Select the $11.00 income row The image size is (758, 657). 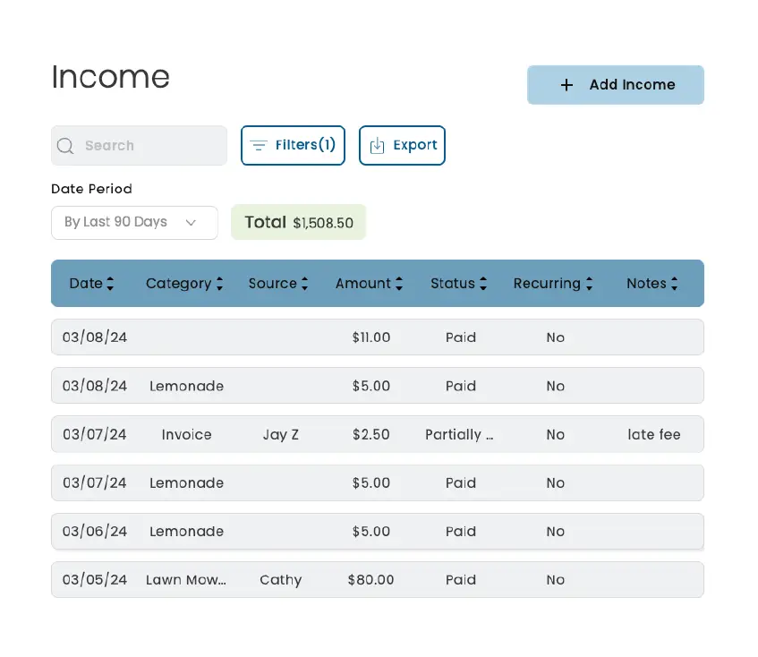click(377, 337)
